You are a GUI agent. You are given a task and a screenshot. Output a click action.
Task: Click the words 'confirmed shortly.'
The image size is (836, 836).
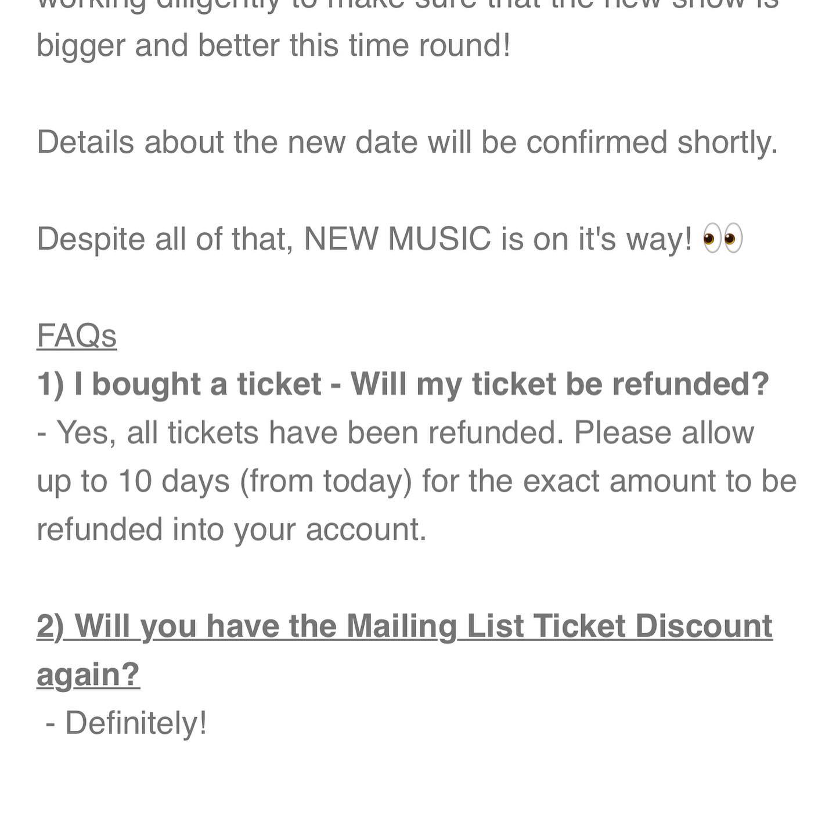point(652,142)
